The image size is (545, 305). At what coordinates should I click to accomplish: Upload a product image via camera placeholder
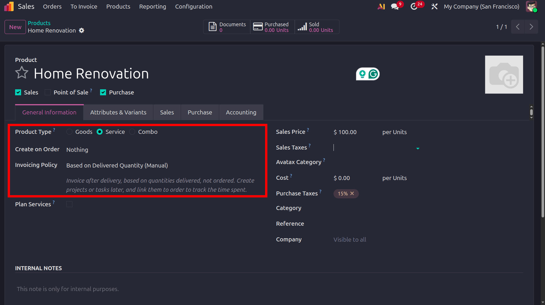504,74
